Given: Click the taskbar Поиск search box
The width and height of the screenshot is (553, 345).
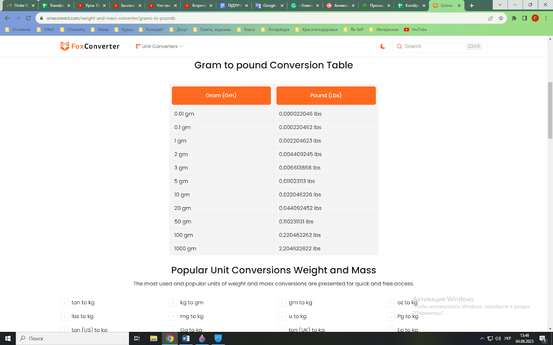Looking at the screenshot, I should [x=72, y=338].
